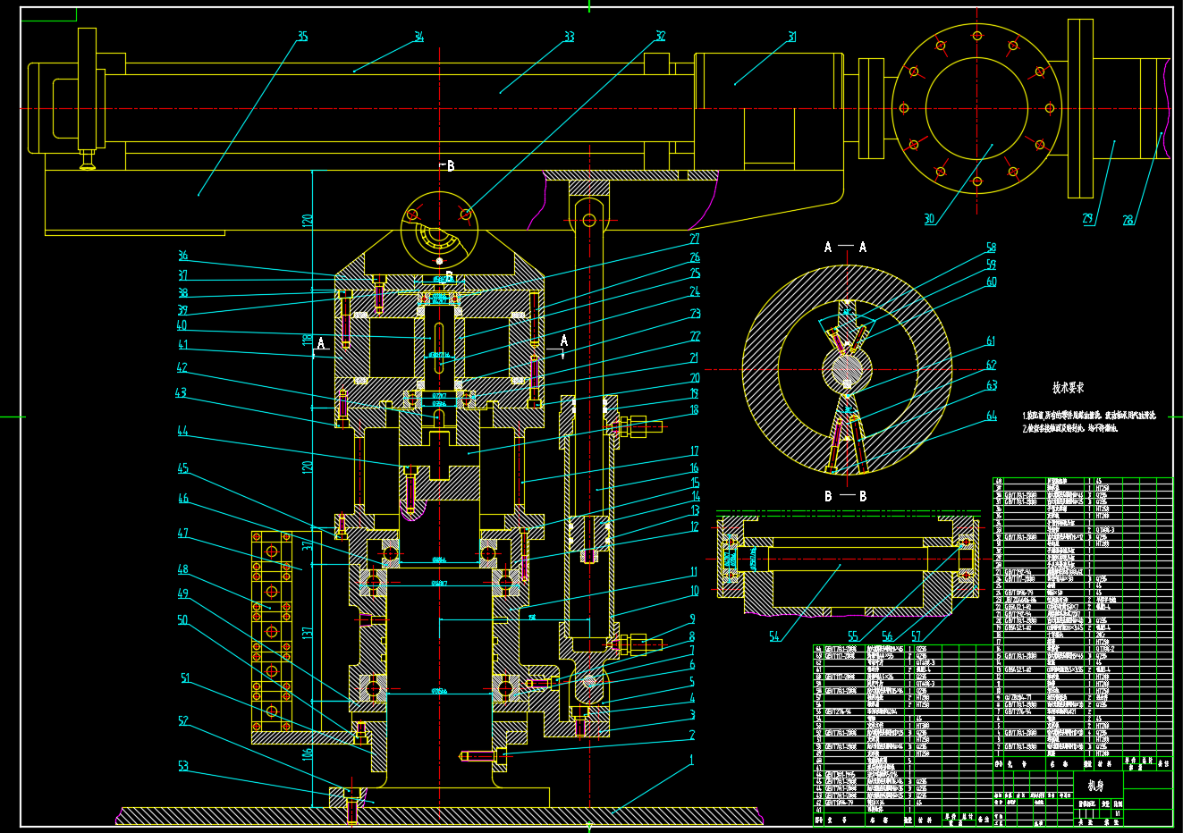Select the 机身 title block cell
1183x833 pixels.
pyautogui.click(x=1095, y=786)
